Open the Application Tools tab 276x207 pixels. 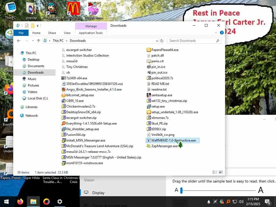tap(91, 33)
